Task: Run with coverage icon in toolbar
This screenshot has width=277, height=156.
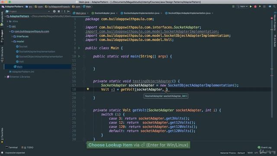Action: 260,6
